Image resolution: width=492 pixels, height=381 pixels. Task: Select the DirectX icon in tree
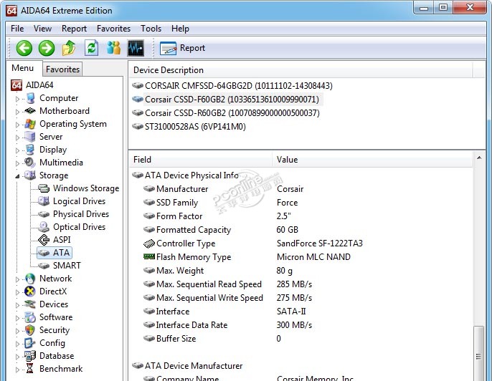[x=30, y=291]
